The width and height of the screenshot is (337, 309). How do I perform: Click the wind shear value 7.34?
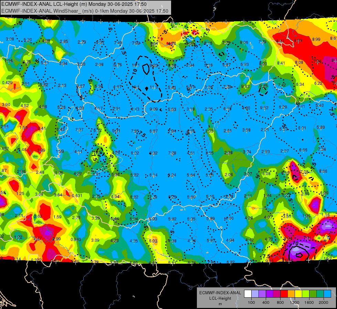click(322, 149)
